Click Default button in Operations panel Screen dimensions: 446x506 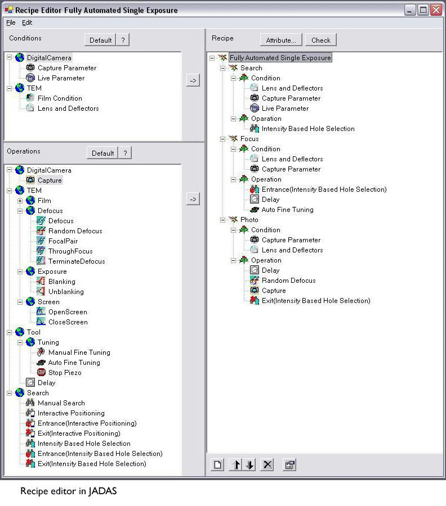click(x=103, y=153)
